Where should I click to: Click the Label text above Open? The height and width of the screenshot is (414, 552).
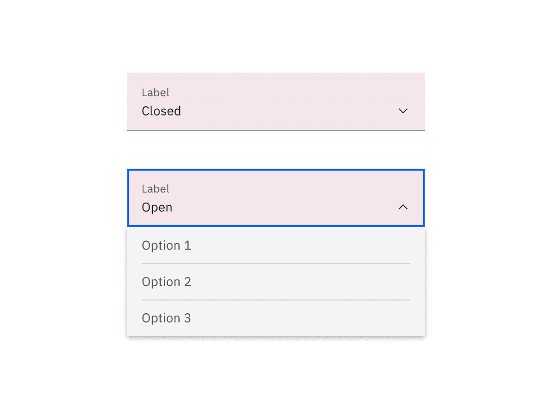pos(155,189)
